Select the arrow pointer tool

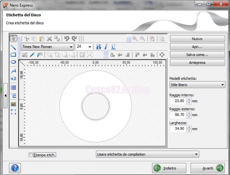click(13, 38)
